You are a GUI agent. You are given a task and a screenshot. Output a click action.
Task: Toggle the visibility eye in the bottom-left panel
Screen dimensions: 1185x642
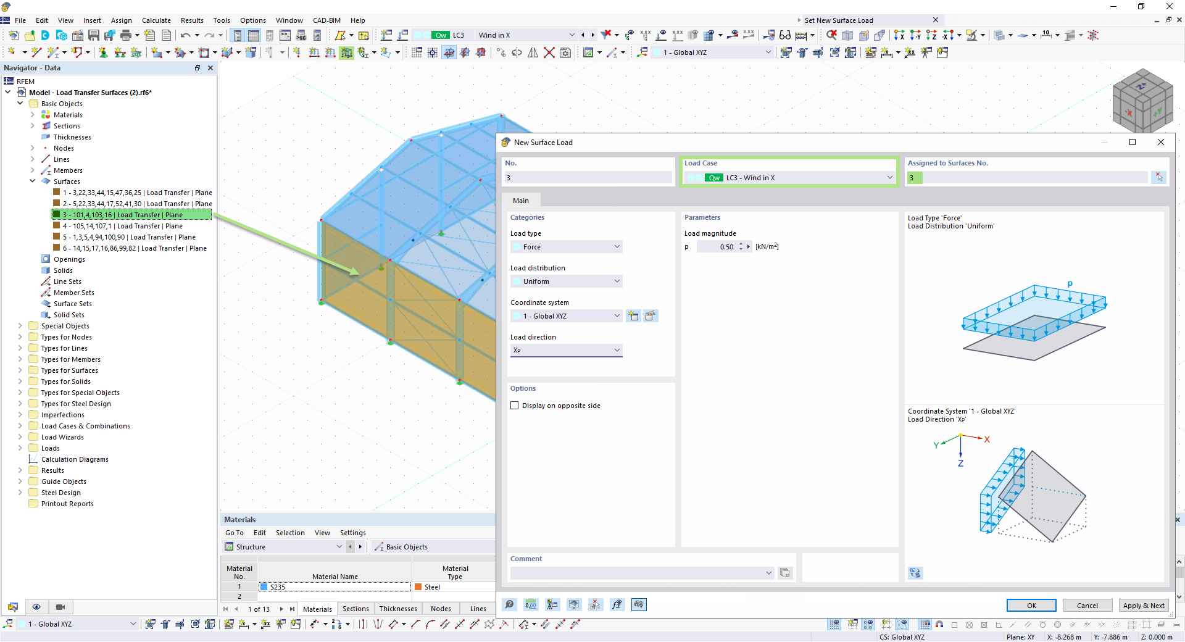[x=36, y=607]
